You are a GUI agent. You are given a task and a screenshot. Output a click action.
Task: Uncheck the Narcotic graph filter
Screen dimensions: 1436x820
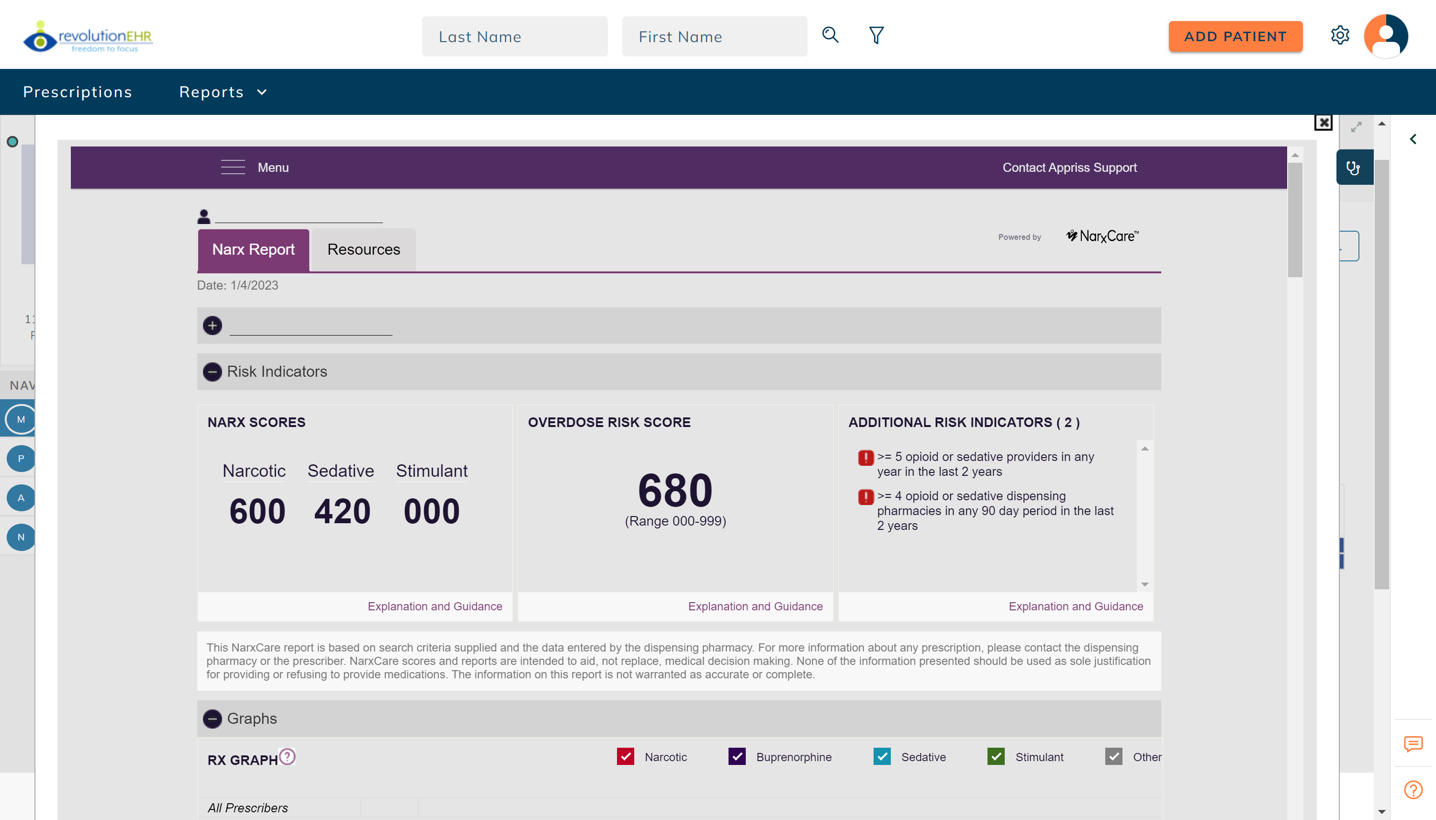[x=625, y=756]
